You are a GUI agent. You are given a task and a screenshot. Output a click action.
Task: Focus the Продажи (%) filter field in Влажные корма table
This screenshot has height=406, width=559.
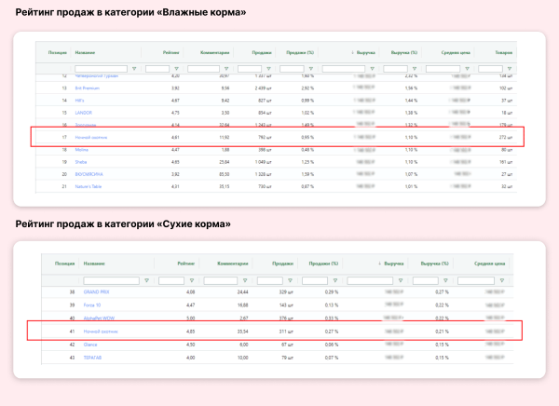292,69
